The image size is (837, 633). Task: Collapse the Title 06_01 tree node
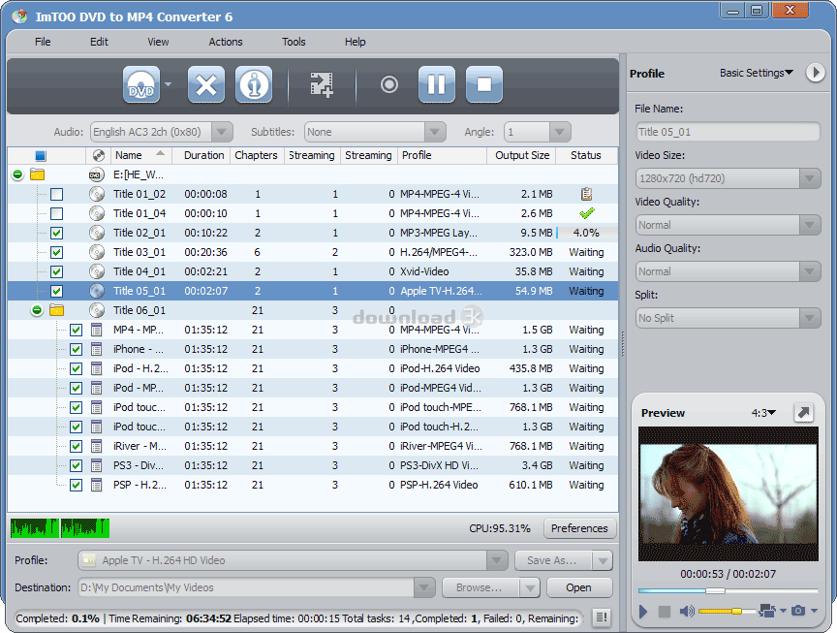point(36,310)
